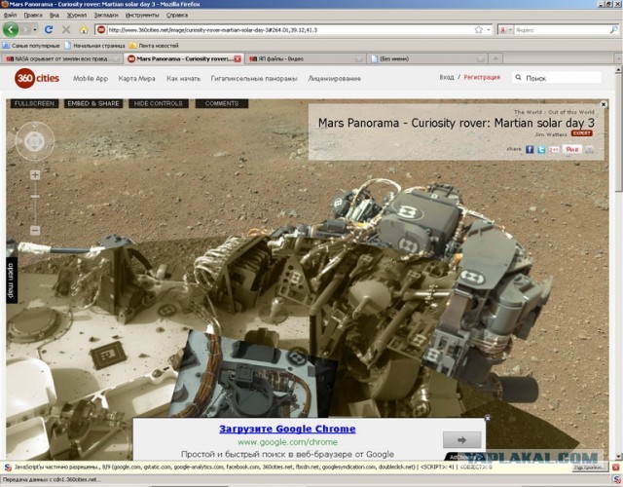623x487 pixels.
Task: Open the list all tabs dropdown
Action: coord(618,58)
